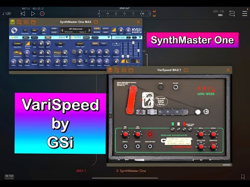The image size is (250, 187).
Task: Open keyboard icon in SynthMaster One window header
Action: point(12,22)
